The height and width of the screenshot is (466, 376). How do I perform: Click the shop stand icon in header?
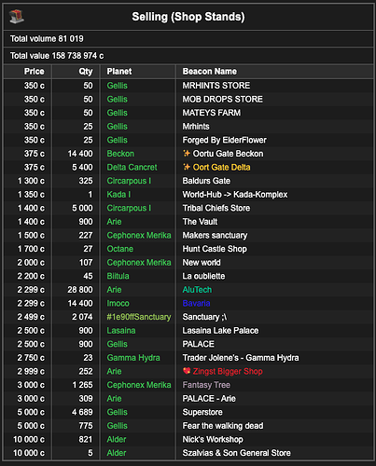[17, 17]
